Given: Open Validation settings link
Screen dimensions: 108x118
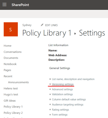Looking at the screenshot, I should pos(62,94).
